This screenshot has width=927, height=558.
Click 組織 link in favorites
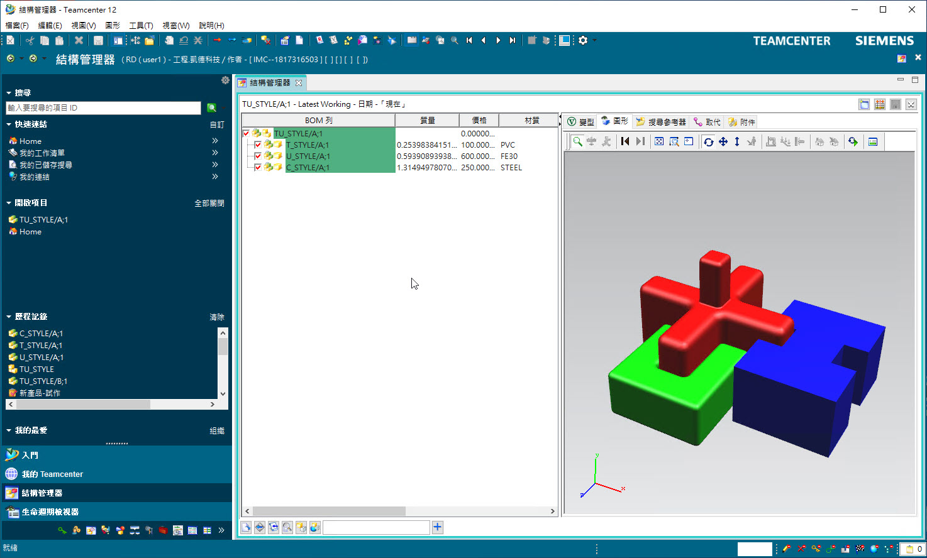tap(217, 430)
